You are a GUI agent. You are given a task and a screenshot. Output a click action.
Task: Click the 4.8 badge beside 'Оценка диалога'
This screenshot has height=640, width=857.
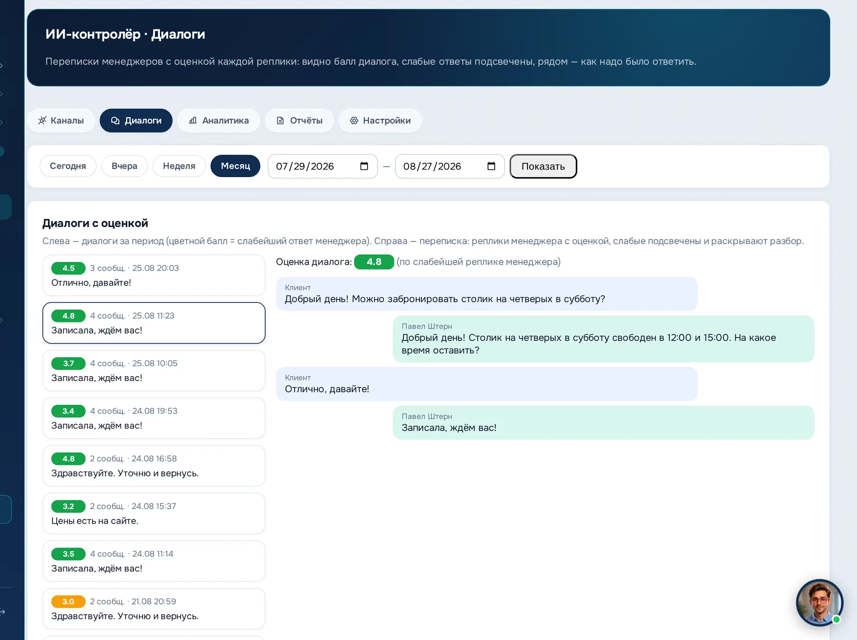374,262
